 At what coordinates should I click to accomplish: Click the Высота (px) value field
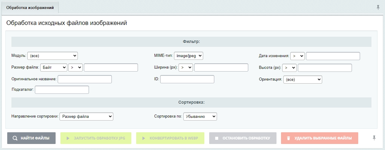click(325, 68)
